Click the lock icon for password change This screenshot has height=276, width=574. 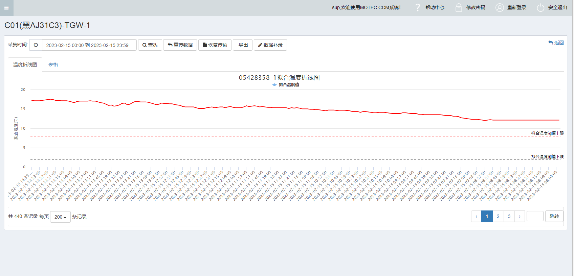[459, 7]
